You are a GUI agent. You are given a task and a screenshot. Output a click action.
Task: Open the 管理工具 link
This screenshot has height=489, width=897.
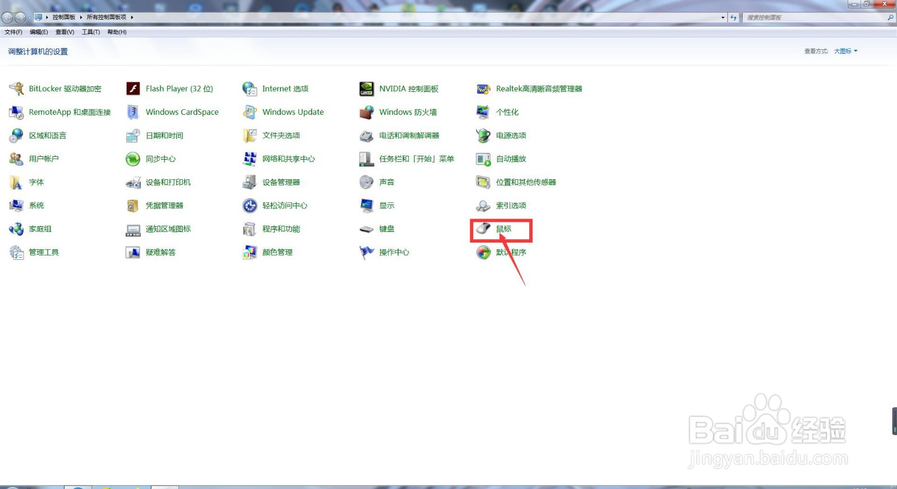click(44, 253)
